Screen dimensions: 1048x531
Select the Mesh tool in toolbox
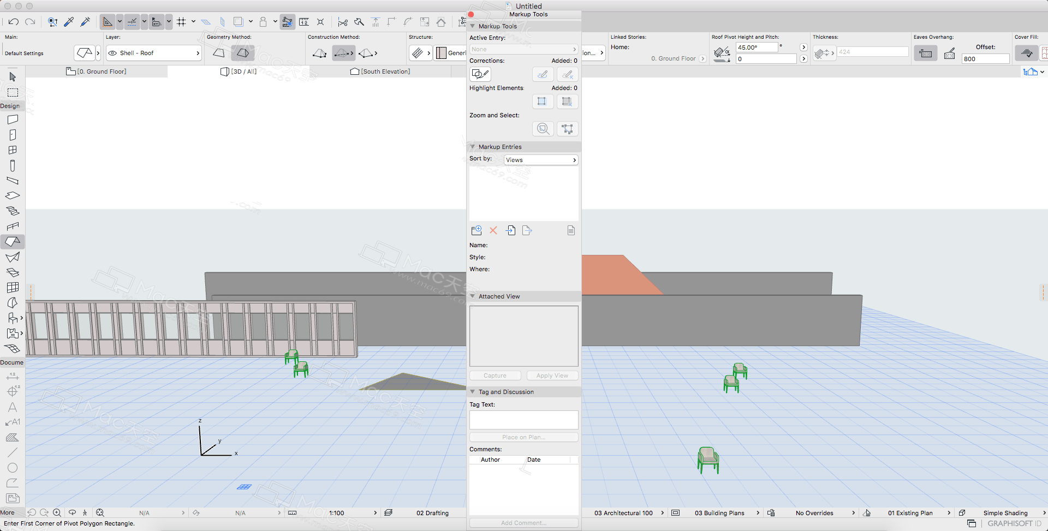click(13, 348)
